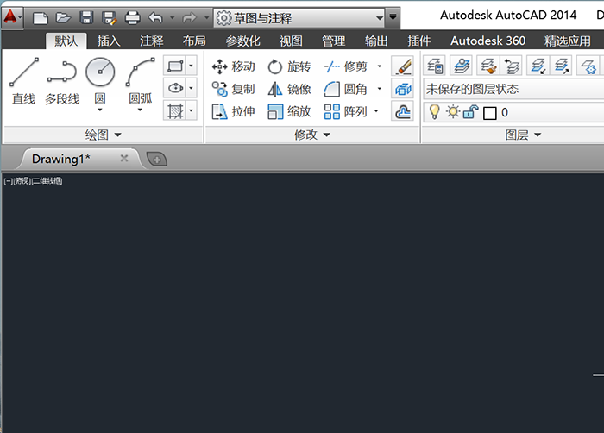Open the 未保存的图层状态 layer state dropdown
604x433 pixels.
[x=514, y=90]
